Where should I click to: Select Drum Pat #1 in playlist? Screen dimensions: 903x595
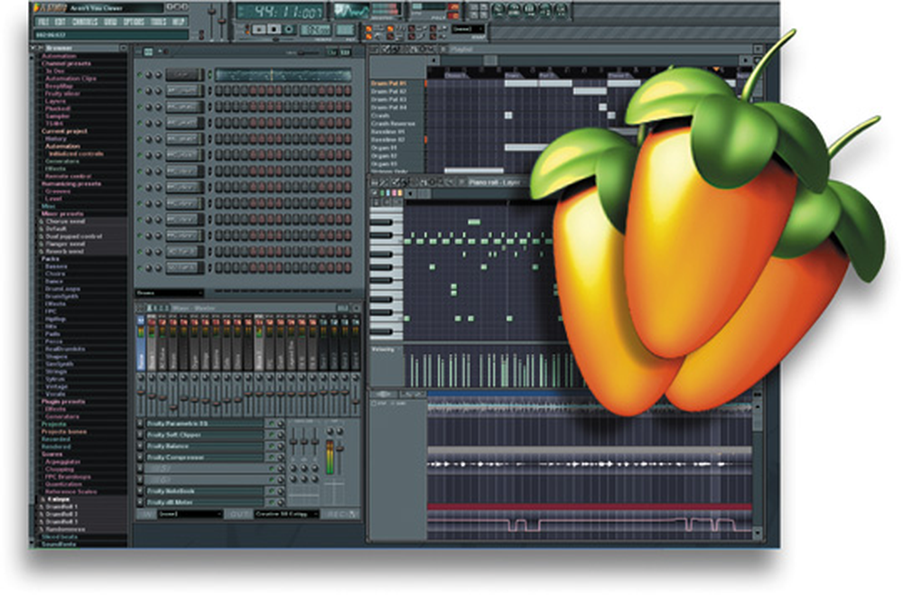(388, 84)
